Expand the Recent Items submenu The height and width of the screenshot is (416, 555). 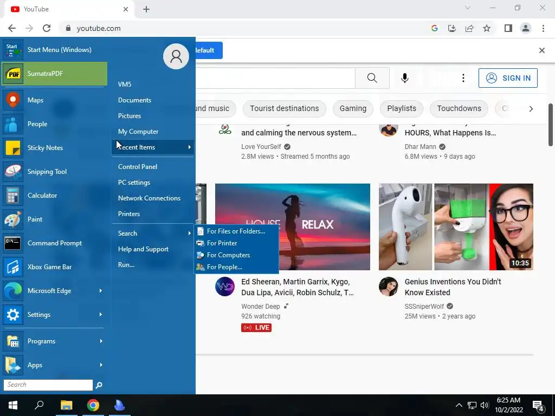point(153,147)
